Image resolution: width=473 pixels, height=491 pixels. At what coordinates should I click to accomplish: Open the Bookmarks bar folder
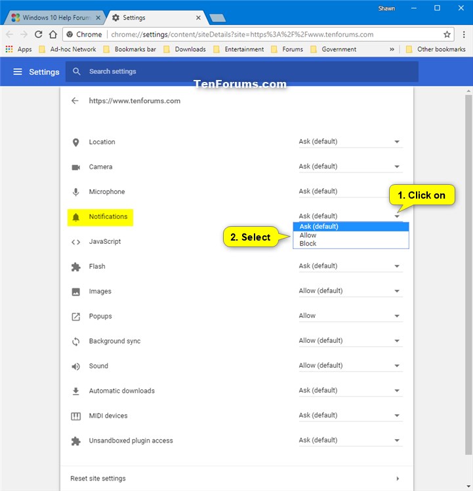[129, 49]
